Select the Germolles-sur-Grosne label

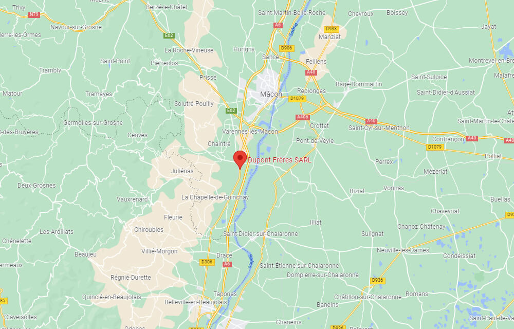[93, 123]
